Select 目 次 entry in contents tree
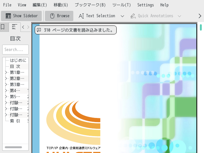 point(15,66)
